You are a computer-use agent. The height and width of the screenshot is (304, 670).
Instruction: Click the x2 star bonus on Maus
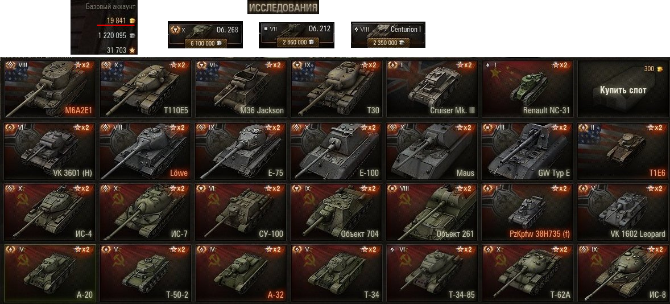click(x=464, y=128)
